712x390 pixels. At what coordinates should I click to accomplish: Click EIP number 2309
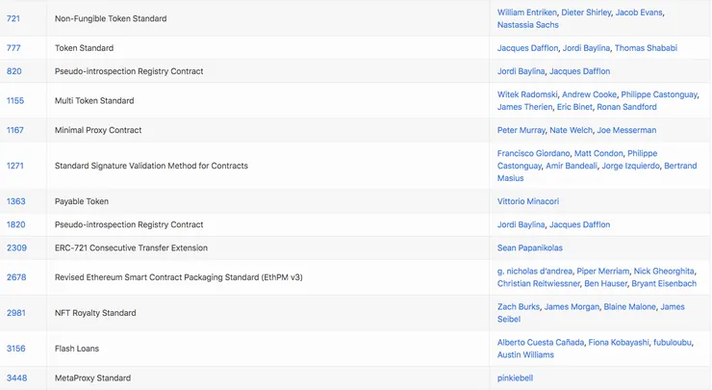[x=16, y=247]
